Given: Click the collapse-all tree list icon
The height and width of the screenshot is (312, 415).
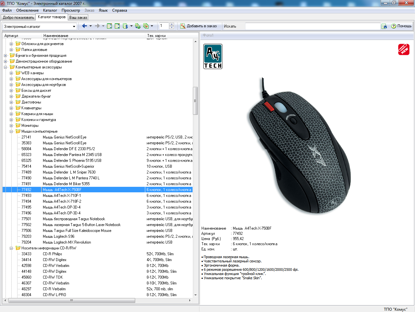Looking at the screenshot, I should (x=117, y=26).
